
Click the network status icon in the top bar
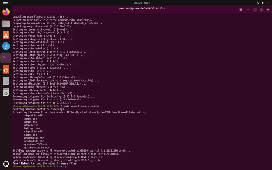tap(257, 3)
